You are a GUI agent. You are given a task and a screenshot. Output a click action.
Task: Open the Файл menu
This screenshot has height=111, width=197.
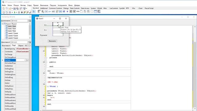[x=4, y=5]
